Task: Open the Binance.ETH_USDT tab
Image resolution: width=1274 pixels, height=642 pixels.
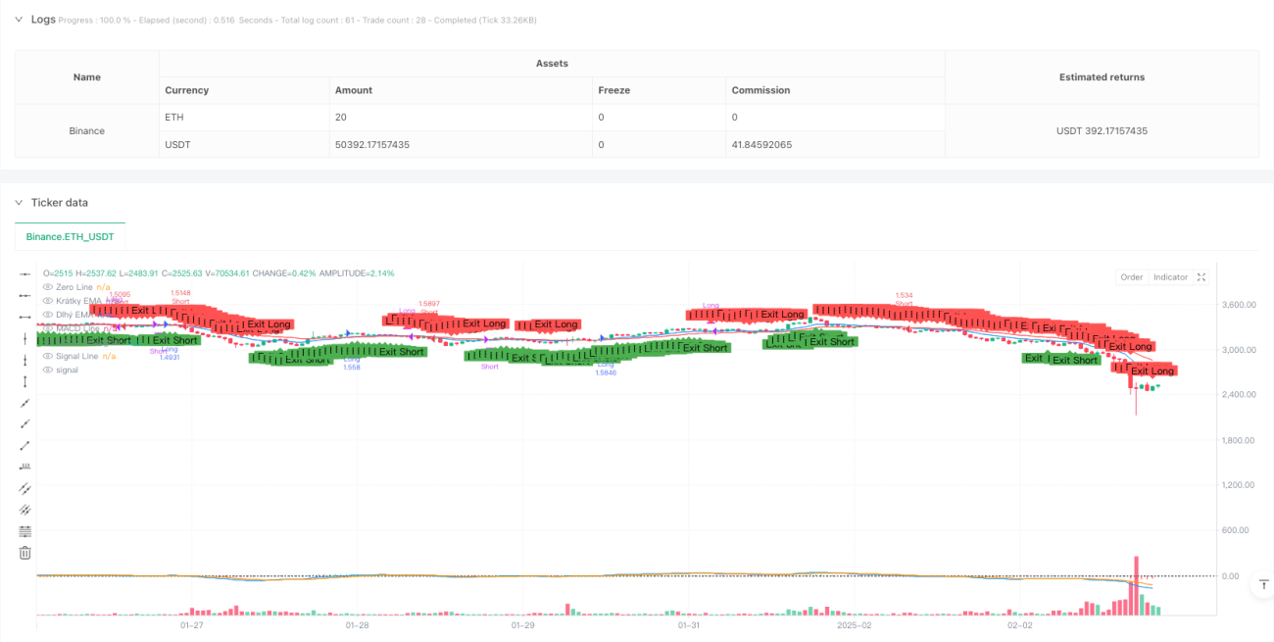Action: coord(71,236)
